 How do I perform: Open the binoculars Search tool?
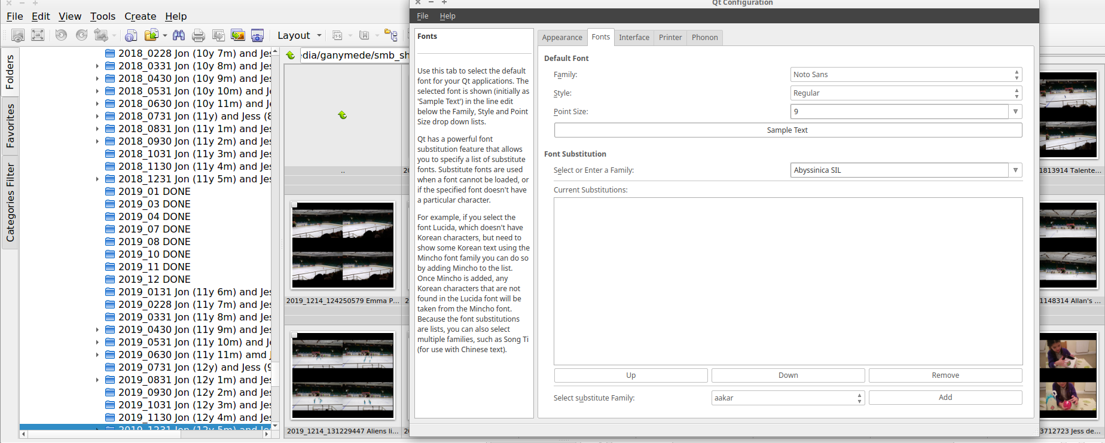178,35
